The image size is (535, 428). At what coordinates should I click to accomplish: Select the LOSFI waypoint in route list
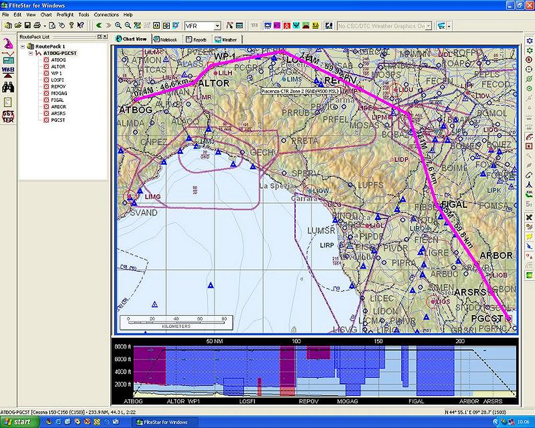[x=57, y=80]
